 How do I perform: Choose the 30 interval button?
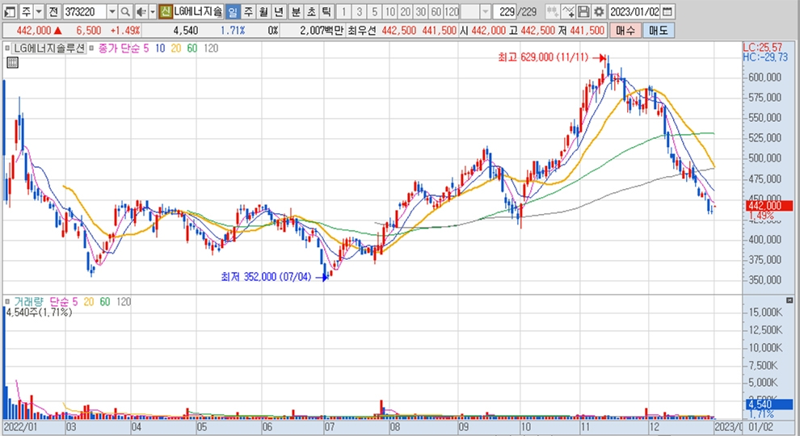coord(421,11)
